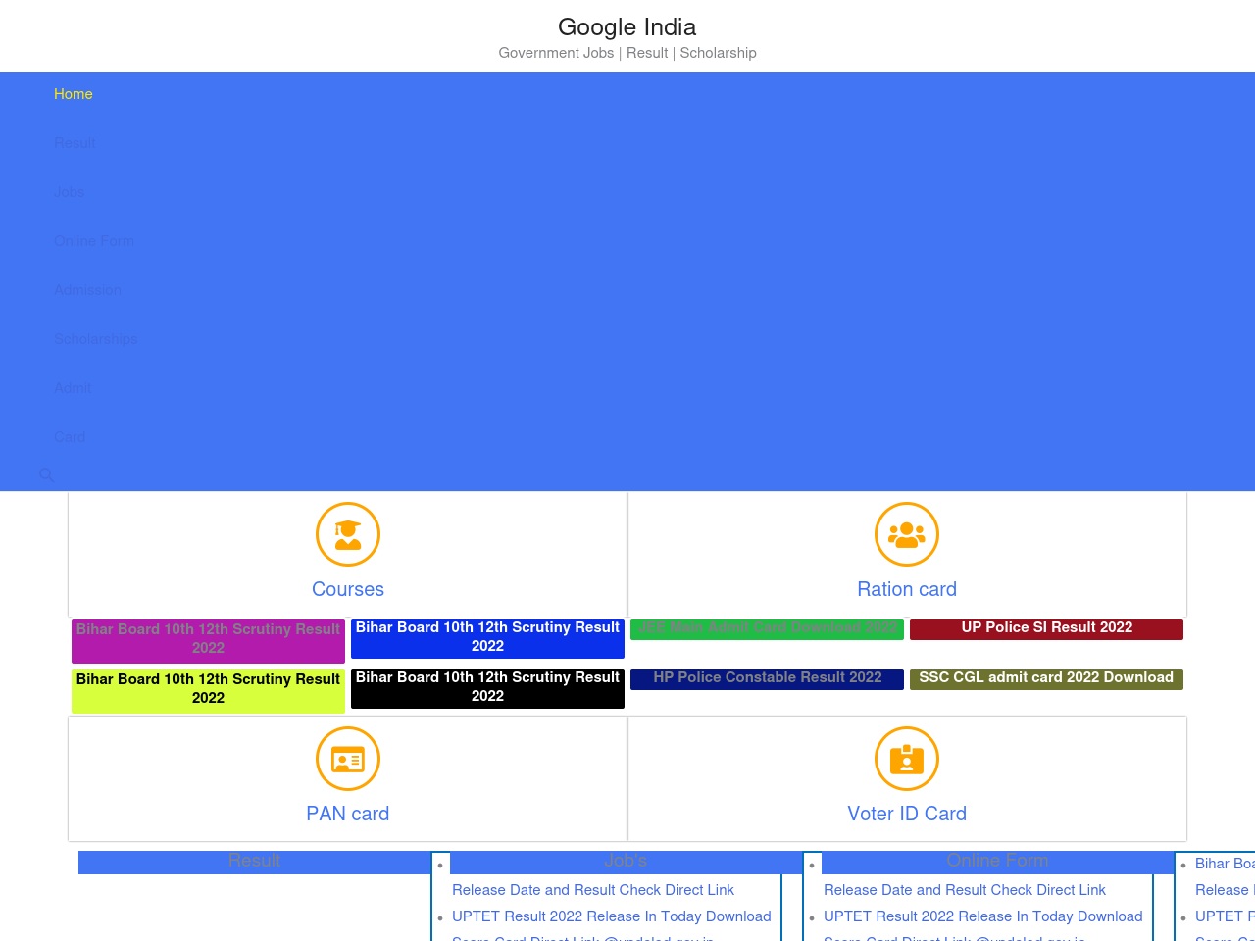The image size is (1255, 941).
Task: Open the Ration card text link
Action: 907,589
